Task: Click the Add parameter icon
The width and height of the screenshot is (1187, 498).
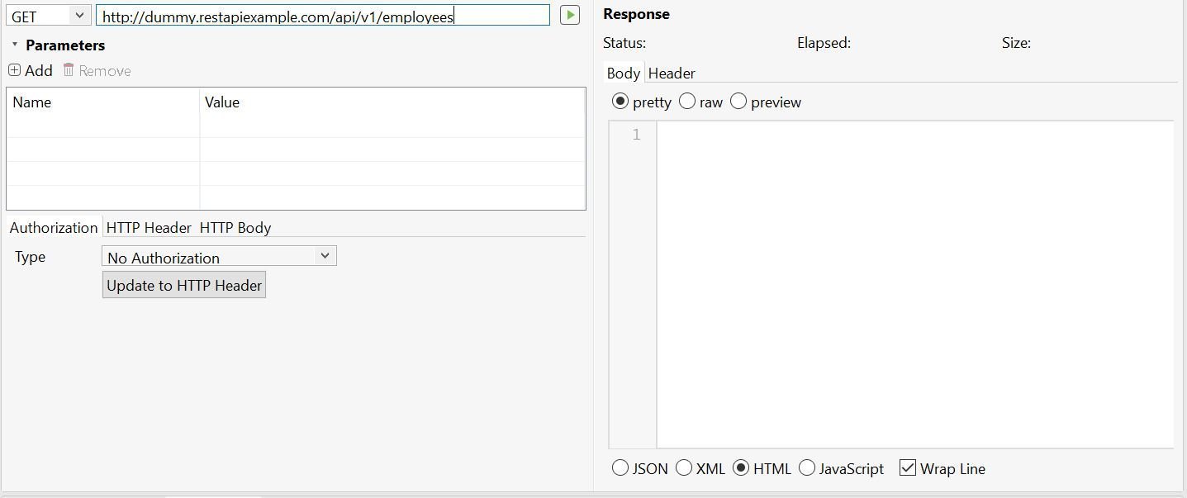Action: pos(14,70)
